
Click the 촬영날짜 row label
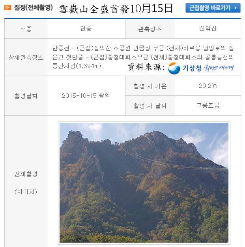click(26, 96)
